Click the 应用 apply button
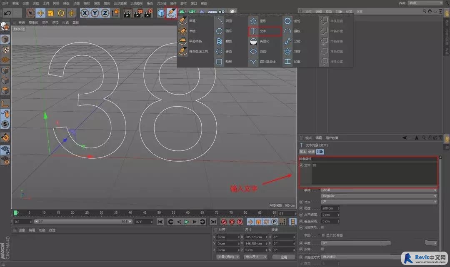This screenshot has height=267, width=450. coord(284,257)
